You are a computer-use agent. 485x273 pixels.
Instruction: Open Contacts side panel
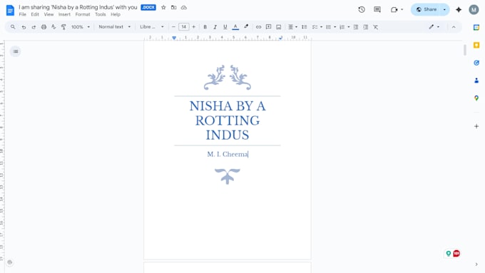coord(476,81)
